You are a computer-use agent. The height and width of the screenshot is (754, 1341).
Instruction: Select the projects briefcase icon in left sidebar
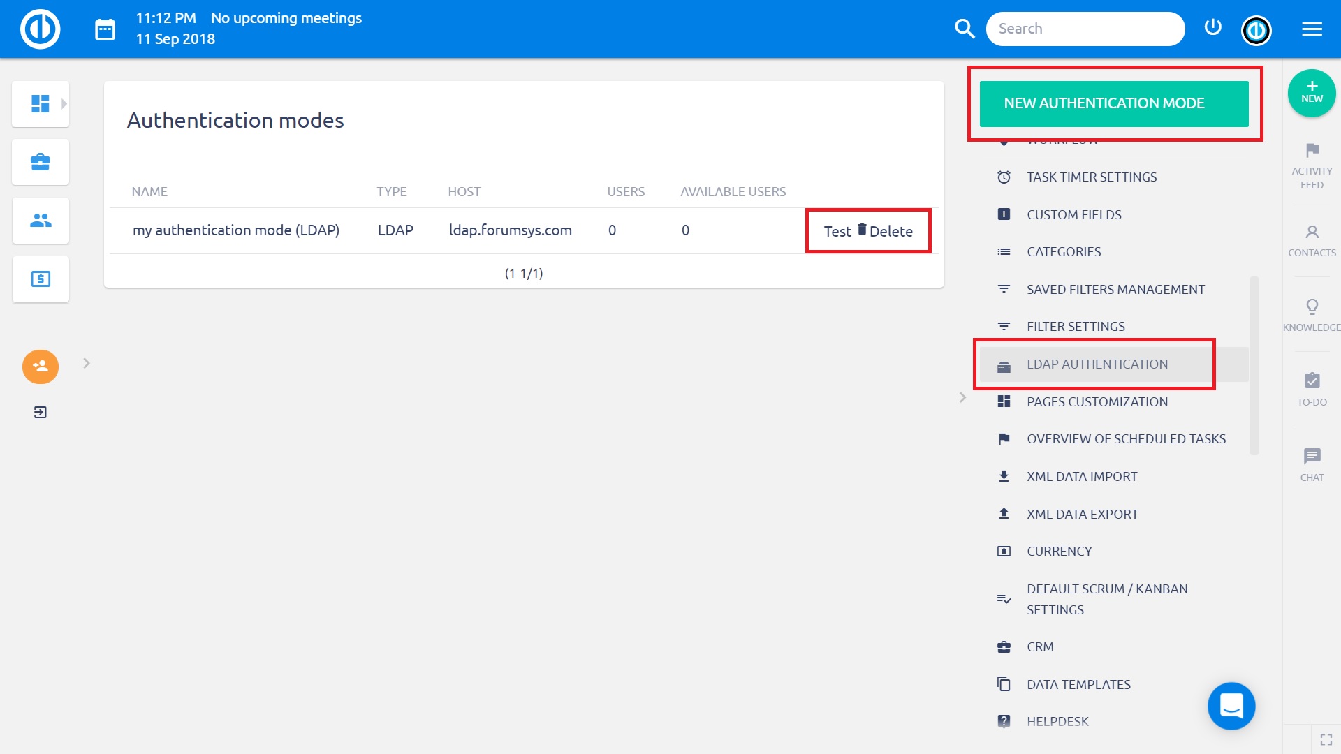pyautogui.click(x=40, y=161)
